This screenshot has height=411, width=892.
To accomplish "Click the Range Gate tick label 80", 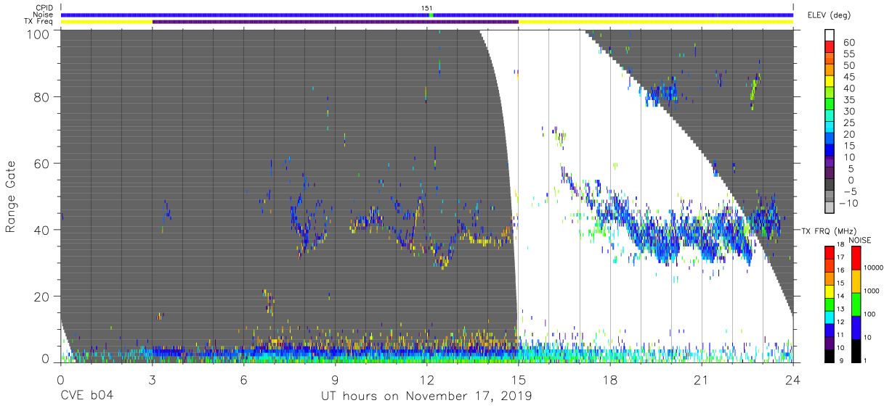I will pos(42,97).
